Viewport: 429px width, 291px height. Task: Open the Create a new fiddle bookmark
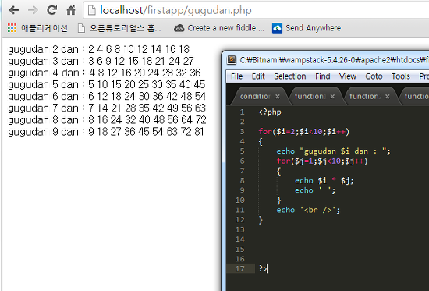[219, 28]
